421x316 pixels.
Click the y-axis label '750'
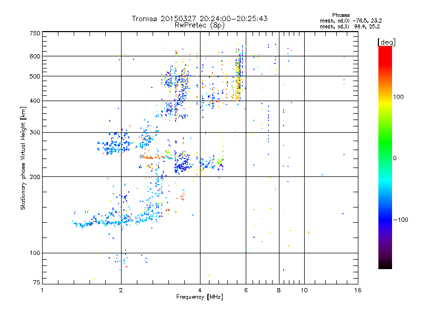[35, 33]
